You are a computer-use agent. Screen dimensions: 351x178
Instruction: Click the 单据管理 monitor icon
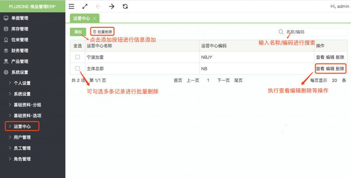pyautogui.click(x=6, y=18)
